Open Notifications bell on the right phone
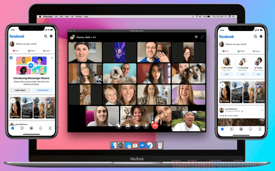Screen dimensions: 275x171 click(250, 129)
